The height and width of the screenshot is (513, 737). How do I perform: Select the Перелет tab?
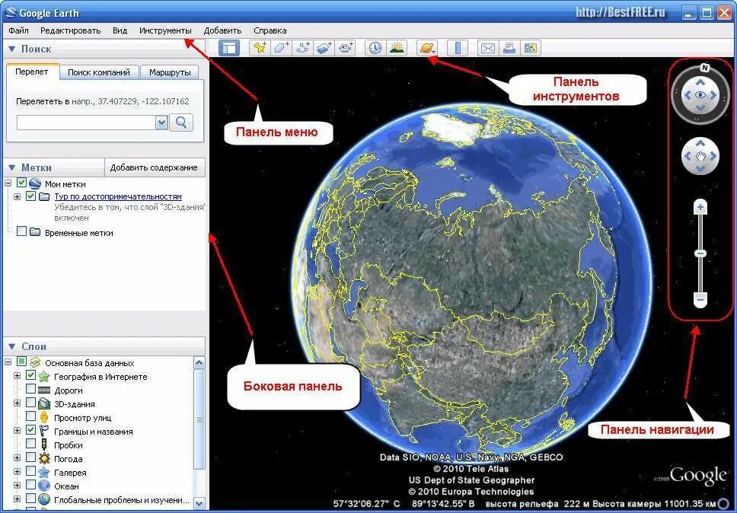click(x=32, y=72)
